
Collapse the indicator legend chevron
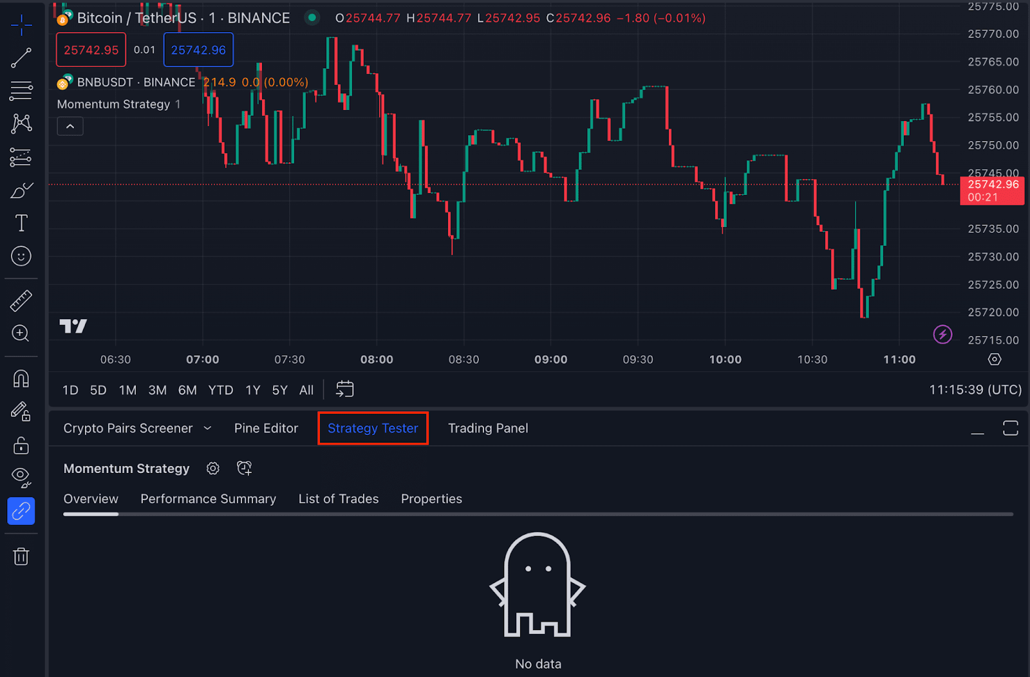70,127
